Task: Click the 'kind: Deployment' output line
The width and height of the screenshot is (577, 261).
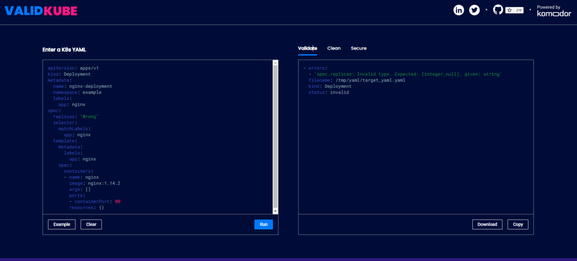Action: [x=330, y=86]
